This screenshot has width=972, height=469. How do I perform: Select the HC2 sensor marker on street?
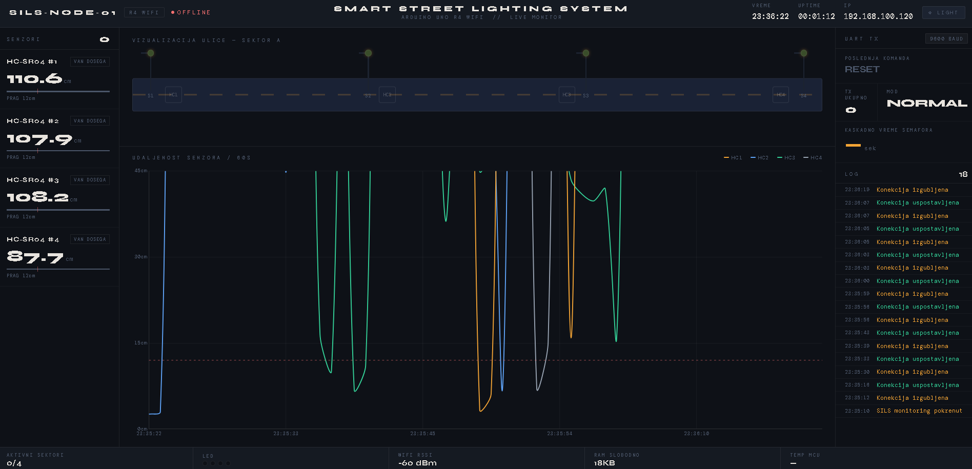click(x=387, y=95)
